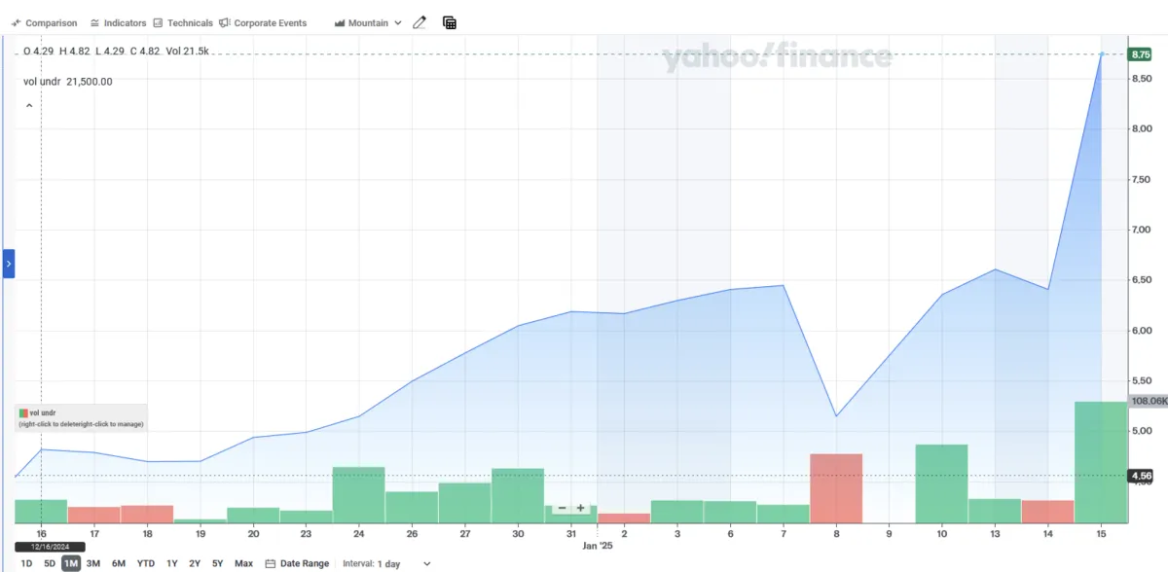Open the Interval 1 day dropdown
This screenshot has height=572, width=1168.
click(386, 563)
